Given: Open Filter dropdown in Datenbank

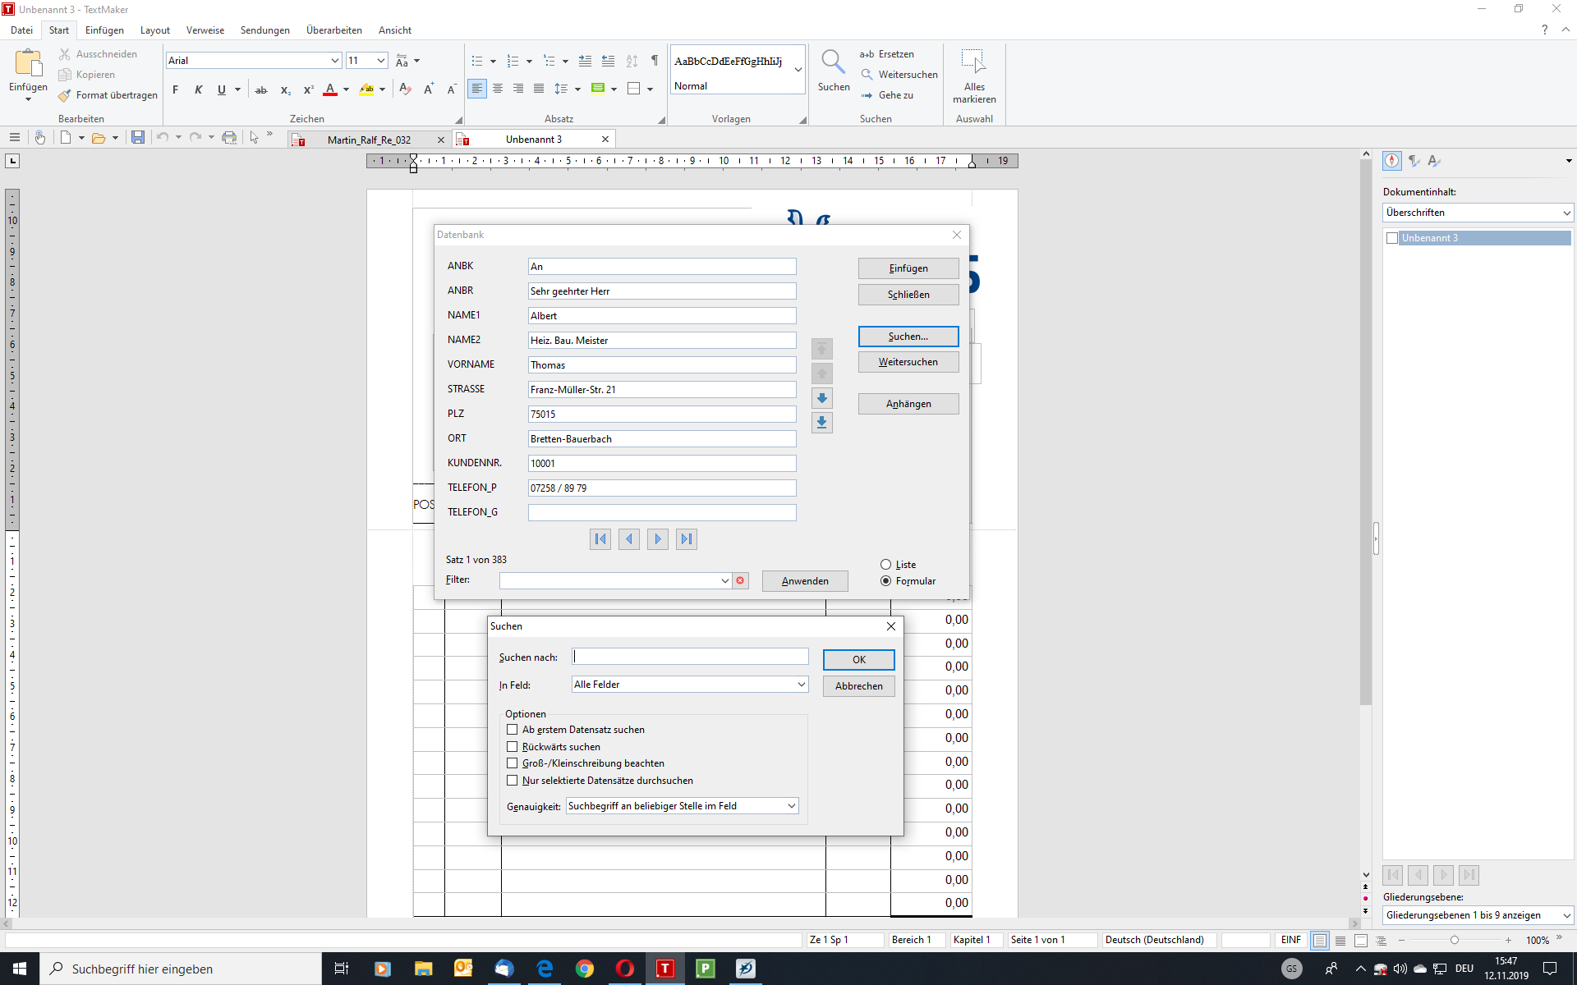Looking at the screenshot, I should pyautogui.click(x=724, y=581).
